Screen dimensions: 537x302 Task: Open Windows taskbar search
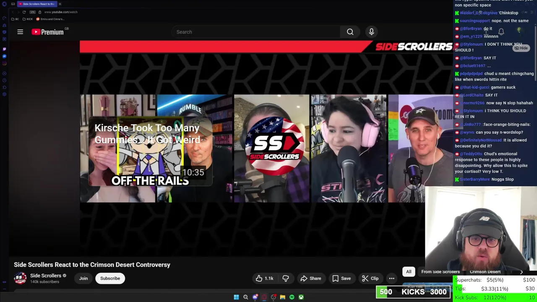click(x=245, y=297)
